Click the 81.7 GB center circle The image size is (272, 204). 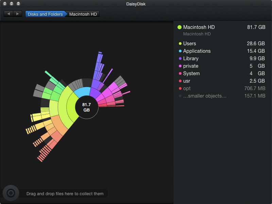[x=87, y=107]
